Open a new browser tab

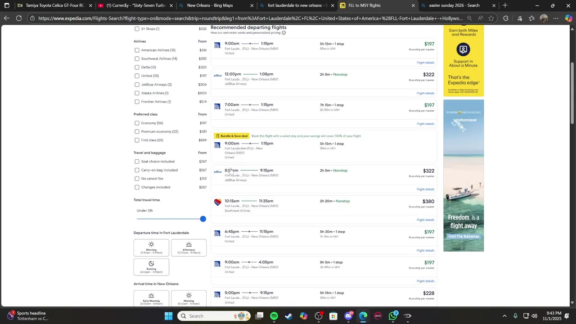coord(505,5)
